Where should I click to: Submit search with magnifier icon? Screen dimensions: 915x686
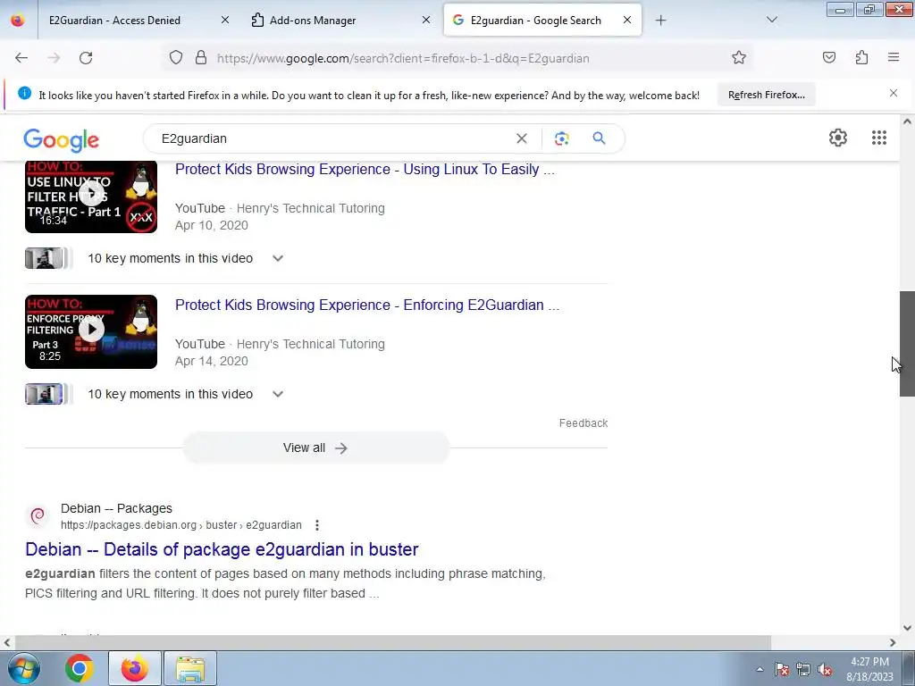[600, 138]
